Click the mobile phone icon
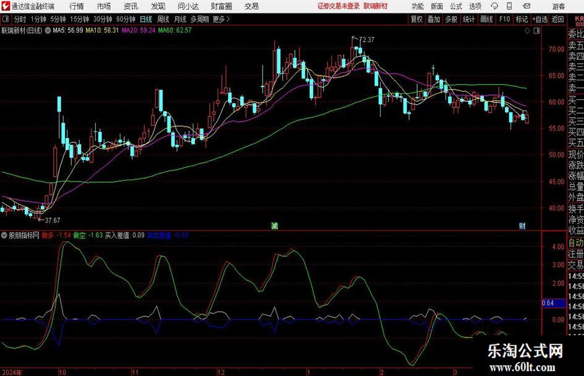This screenshot has height=376, width=584. pos(509,6)
